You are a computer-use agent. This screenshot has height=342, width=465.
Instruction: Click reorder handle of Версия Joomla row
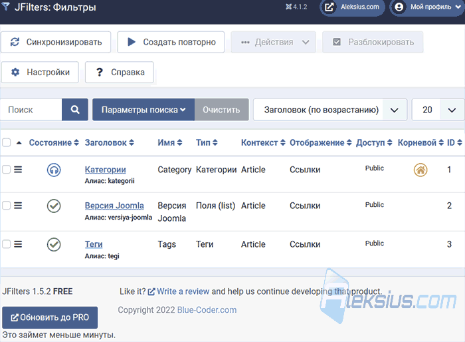18,206
